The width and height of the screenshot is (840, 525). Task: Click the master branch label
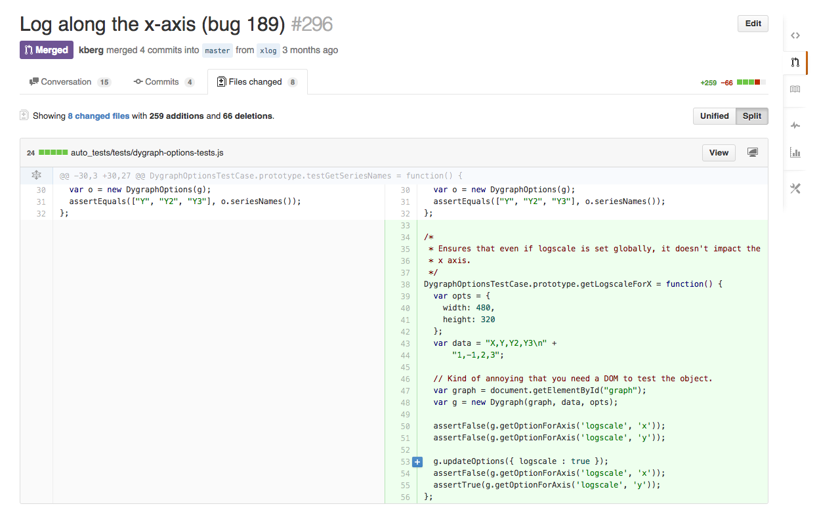coord(217,51)
